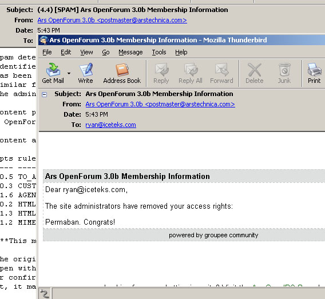Click sender link in background SPAM window
The height and width of the screenshot is (299, 325).
pos(112,20)
